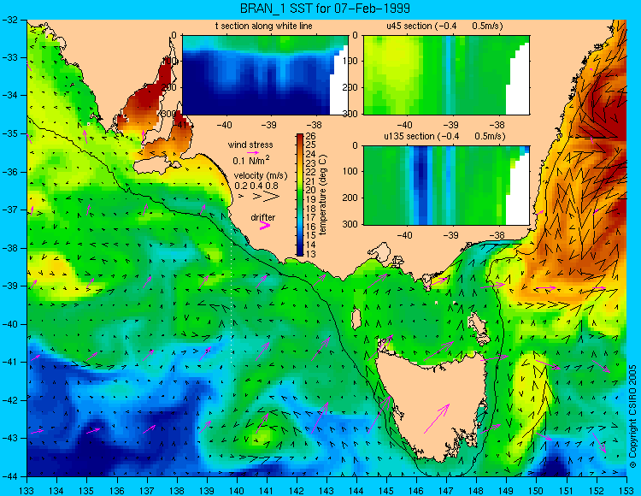Click the longitude axis label 144
This screenshot has width=641, height=496.
click(356, 490)
